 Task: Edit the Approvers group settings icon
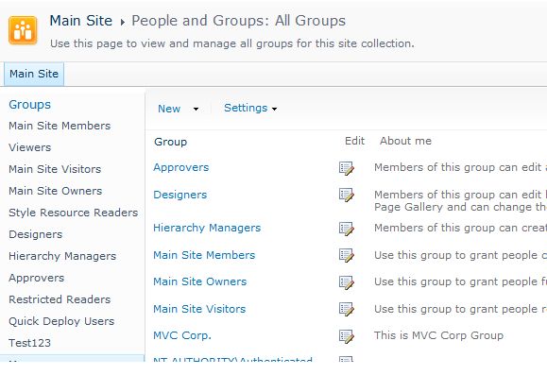click(x=347, y=168)
